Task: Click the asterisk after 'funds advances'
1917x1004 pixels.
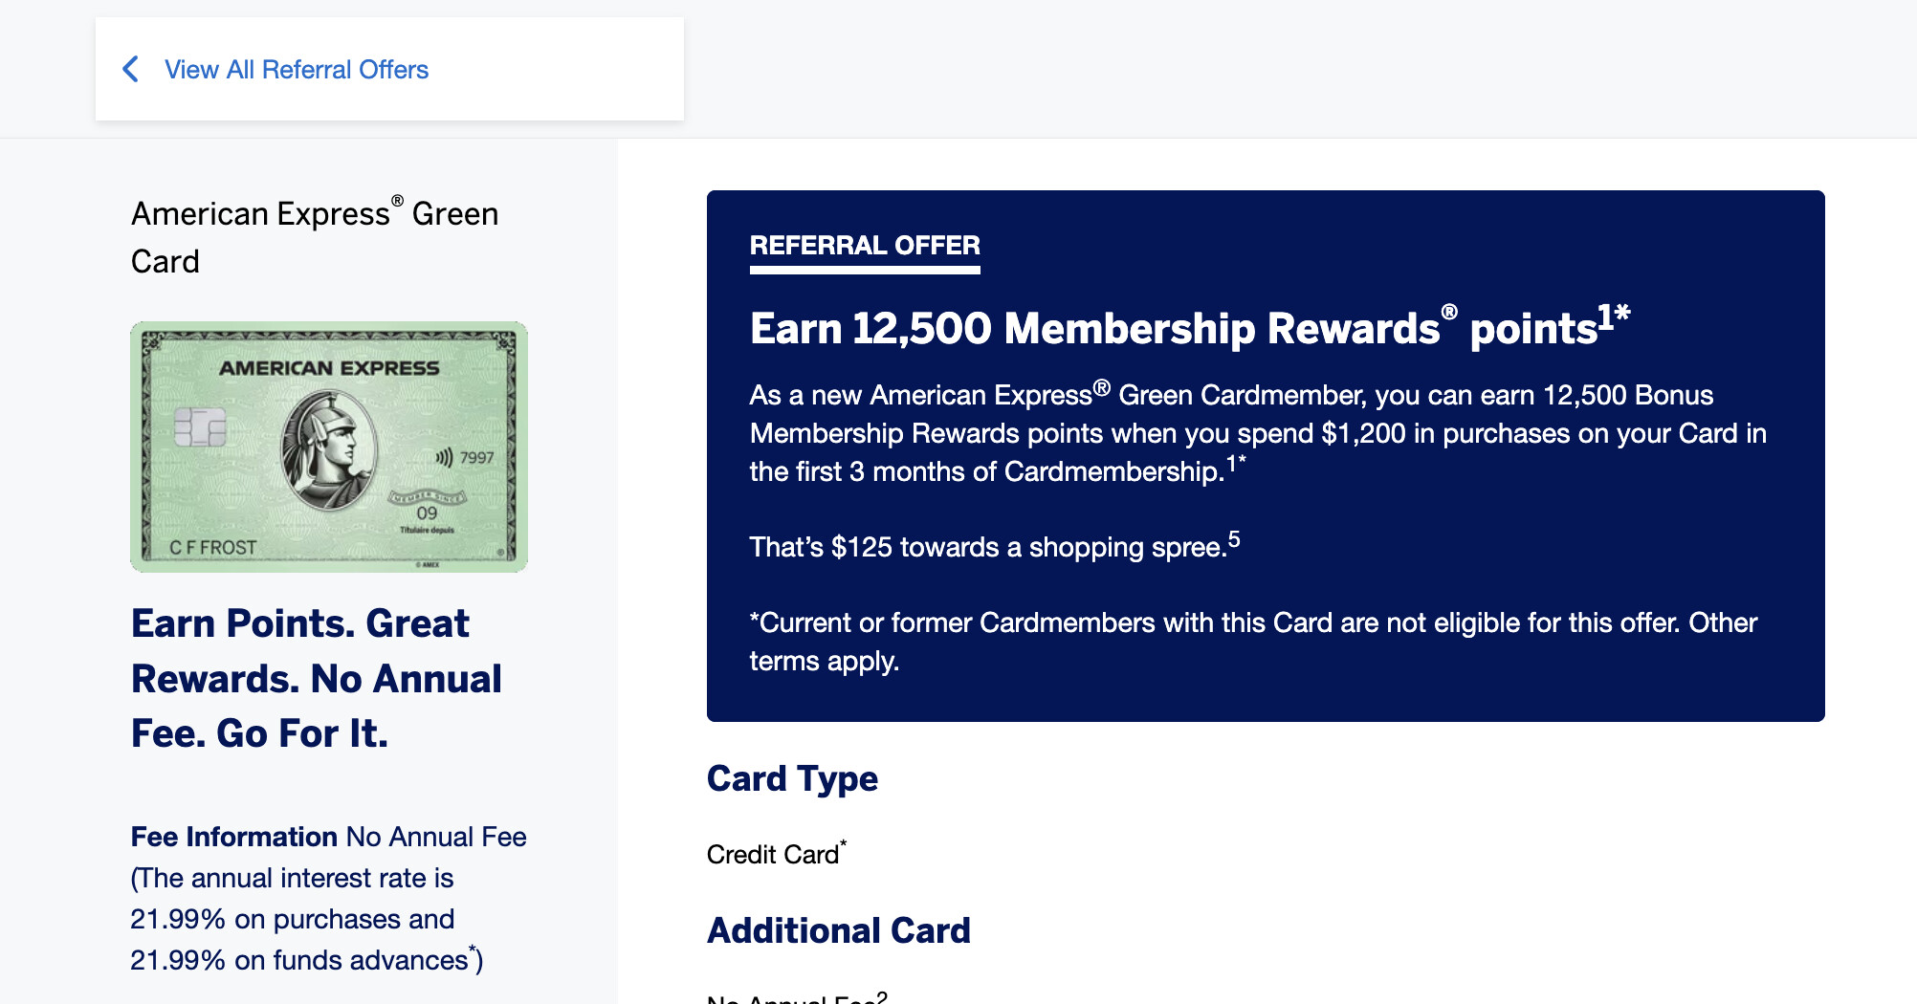Action: (473, 949)
